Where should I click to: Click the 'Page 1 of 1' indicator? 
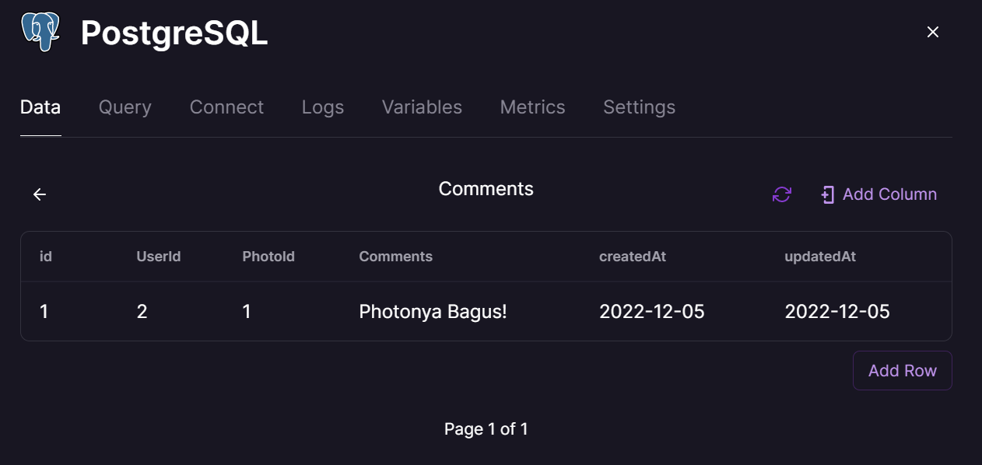pyautogui.click(x=486, y=428)
